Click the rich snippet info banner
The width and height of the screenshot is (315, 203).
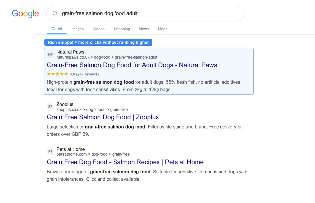(98, 42)
